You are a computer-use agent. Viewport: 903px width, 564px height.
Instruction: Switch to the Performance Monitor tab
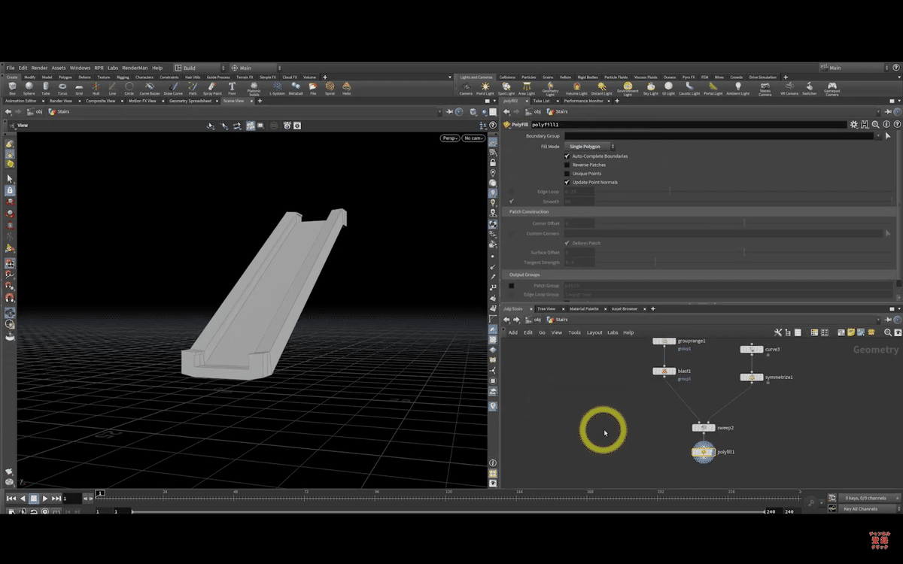pyautogui.click(x=584, y=101)
